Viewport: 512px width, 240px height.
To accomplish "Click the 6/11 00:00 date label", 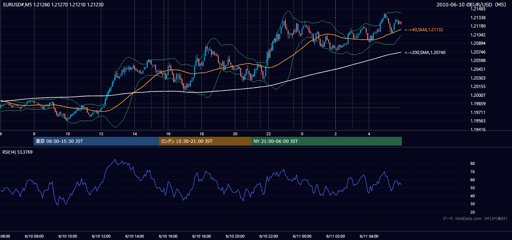I will 302,236.
